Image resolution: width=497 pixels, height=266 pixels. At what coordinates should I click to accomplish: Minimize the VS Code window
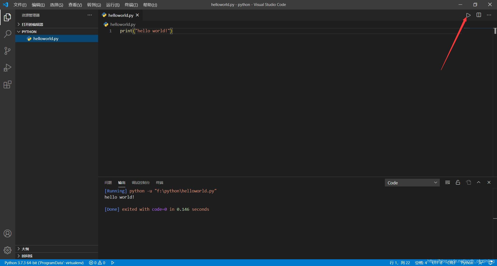point(460,5)
